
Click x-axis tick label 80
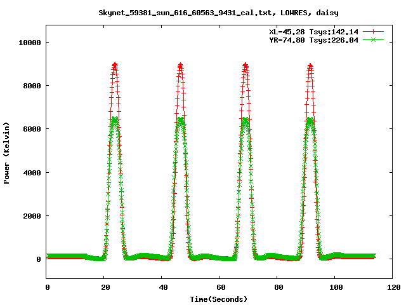click(278, 287)
